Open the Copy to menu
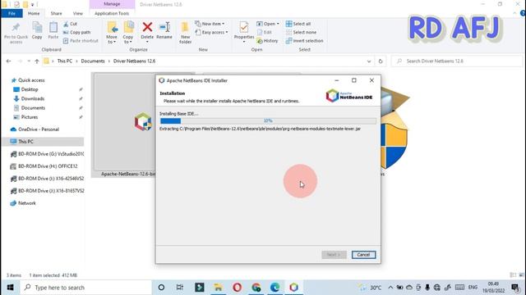Viewport: 526px width, 295px height. tap(128, 33)
